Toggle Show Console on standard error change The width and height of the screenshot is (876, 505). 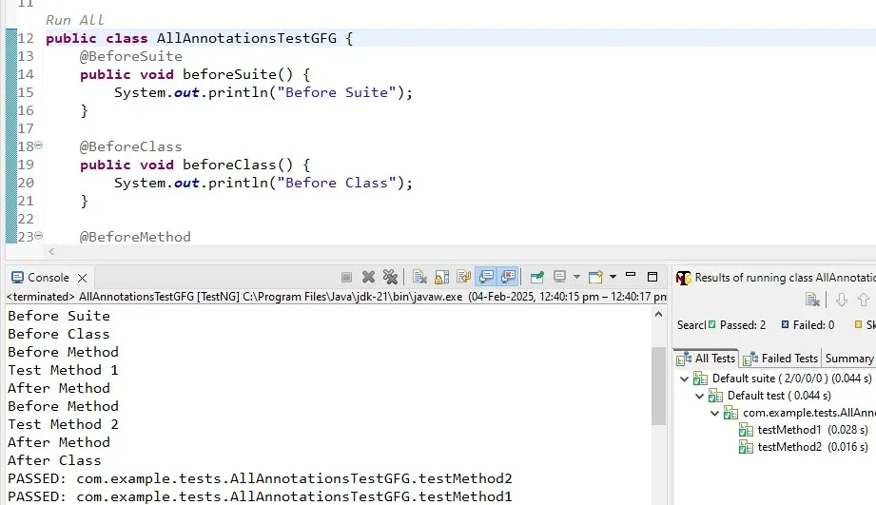point(509,277)
